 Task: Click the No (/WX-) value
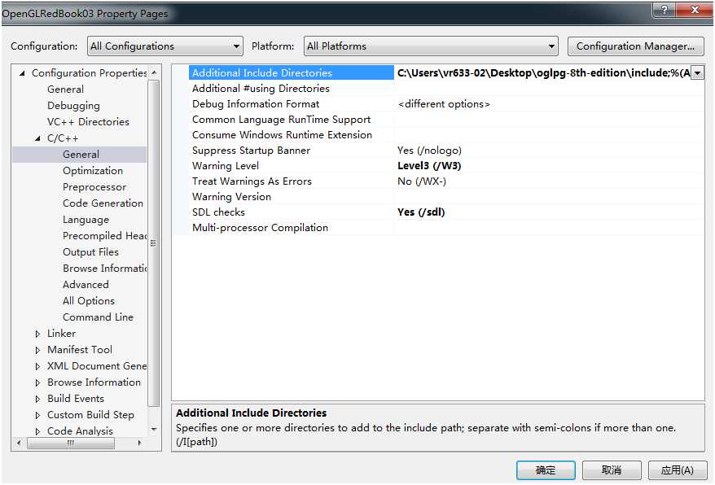pyautogui.click(x=422, y=181)
